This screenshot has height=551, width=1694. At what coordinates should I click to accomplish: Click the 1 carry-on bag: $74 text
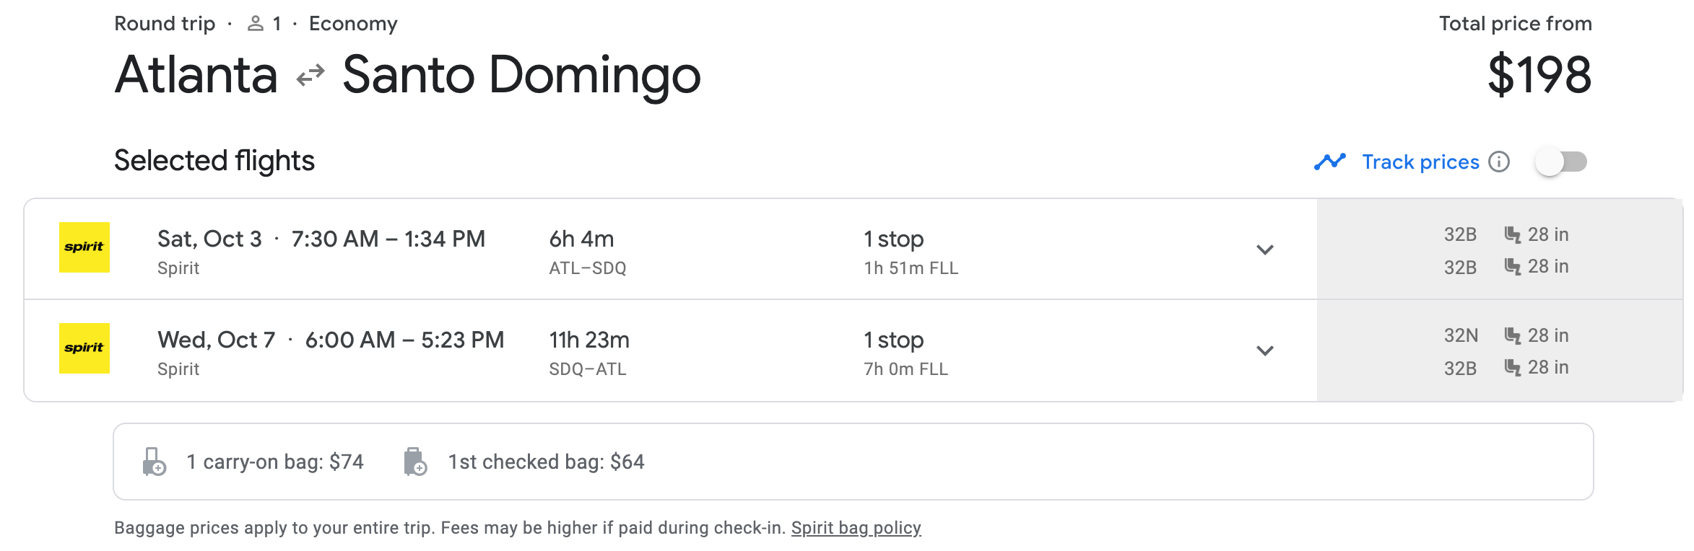pyautogui.click(x=275, y=462)
